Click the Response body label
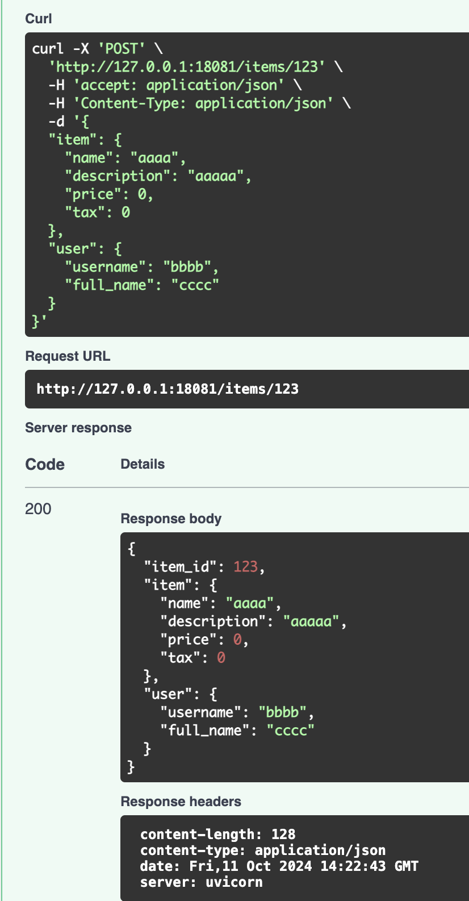Viewport: 469px width, 901px height. (x=171, y=519)
